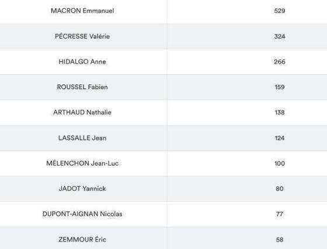Select ROUSSEL Fabien name cell

(82, 87)
